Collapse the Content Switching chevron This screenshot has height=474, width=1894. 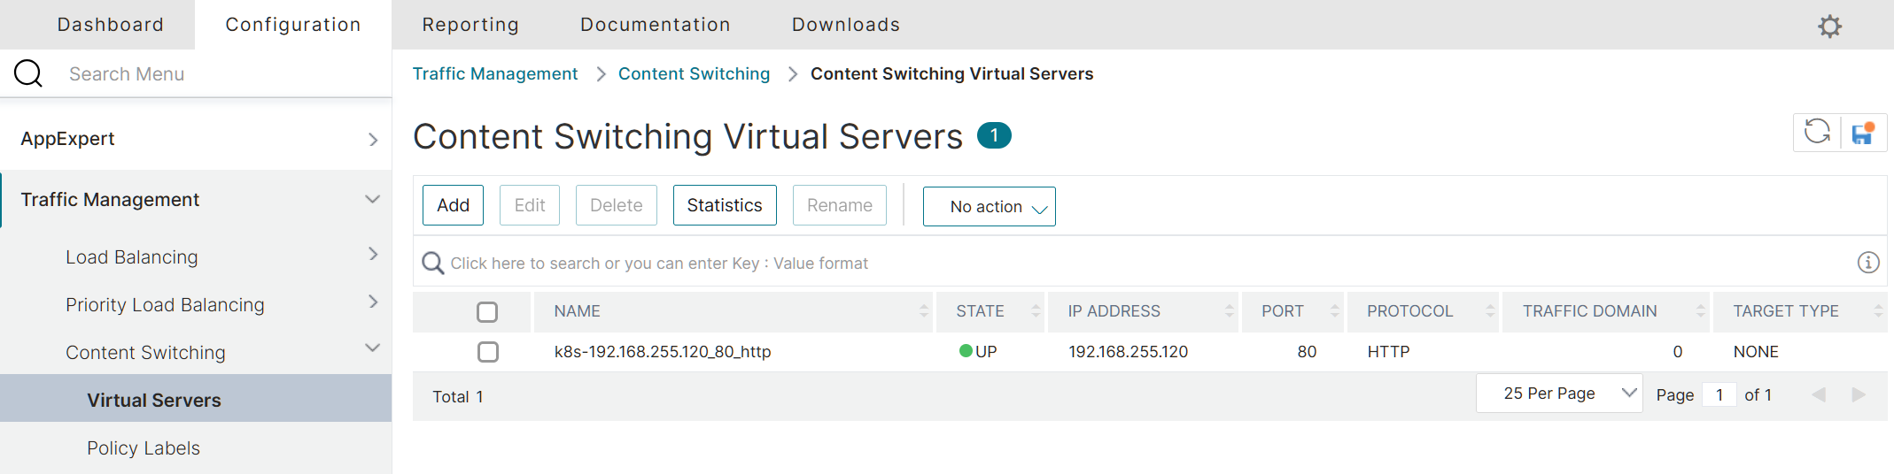click(373, 348)
